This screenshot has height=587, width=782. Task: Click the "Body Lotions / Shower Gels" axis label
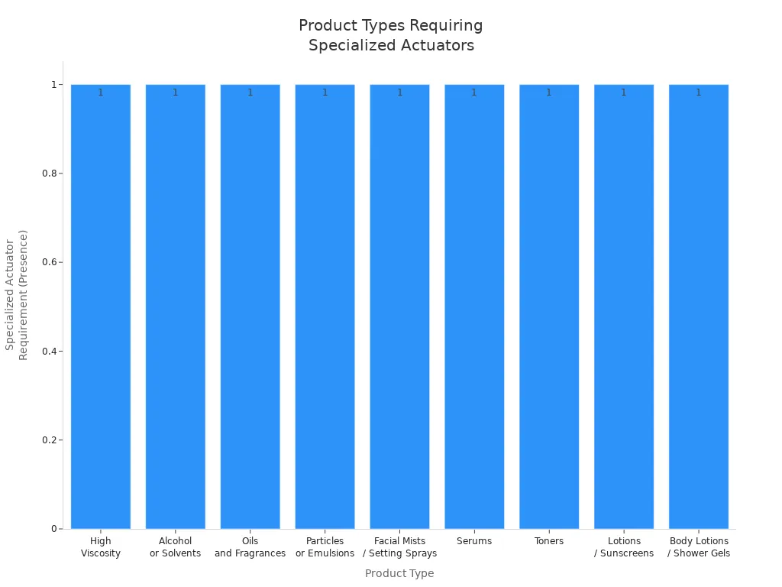click(x=699, y=547)
